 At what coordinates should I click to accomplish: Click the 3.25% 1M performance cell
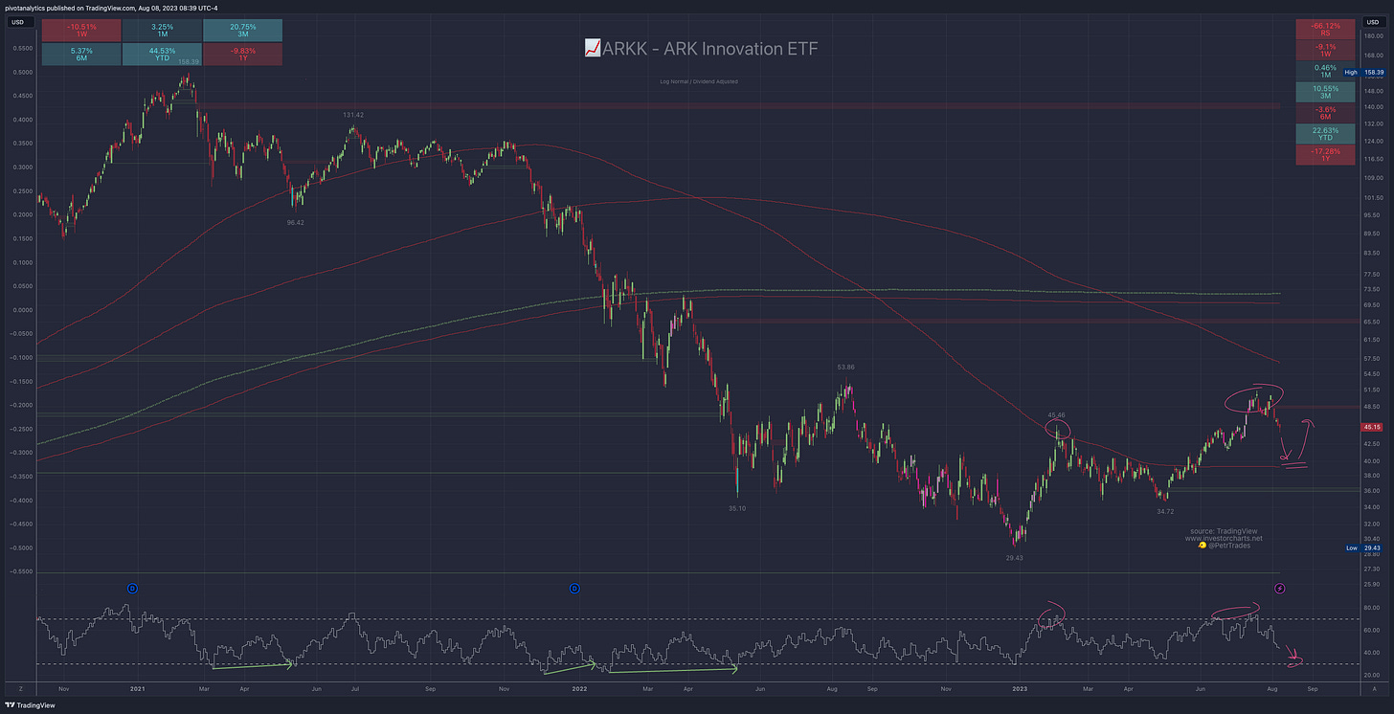click(x=161, y=31)
